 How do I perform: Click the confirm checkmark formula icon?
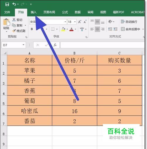click(x=46, y=45)
